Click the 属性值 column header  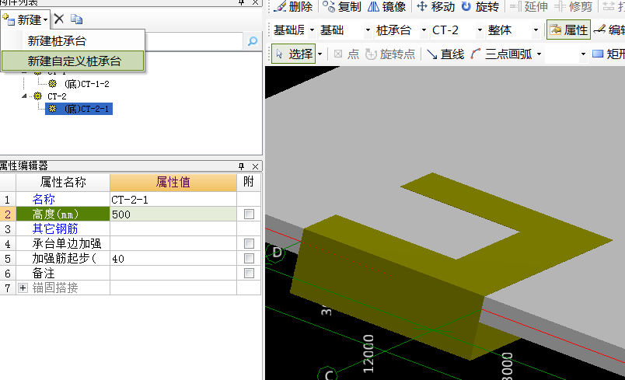[173, 182]
